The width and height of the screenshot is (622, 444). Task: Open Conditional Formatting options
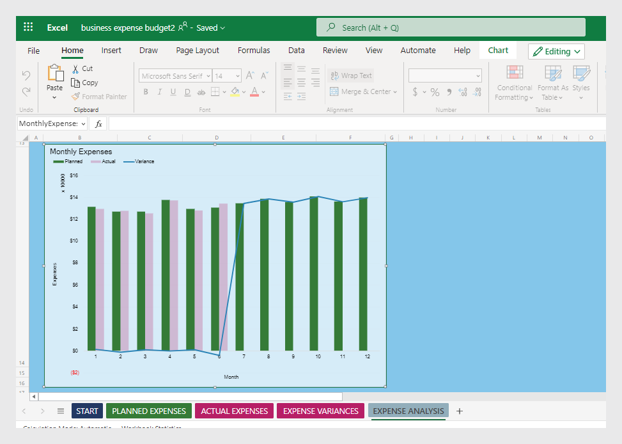click(514, 84)
